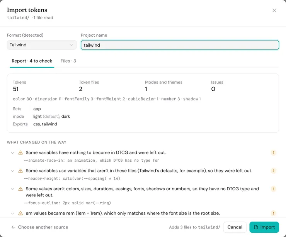Switch to the Files · 3 tab
286x237 pixels.
(x=68, y=61)
